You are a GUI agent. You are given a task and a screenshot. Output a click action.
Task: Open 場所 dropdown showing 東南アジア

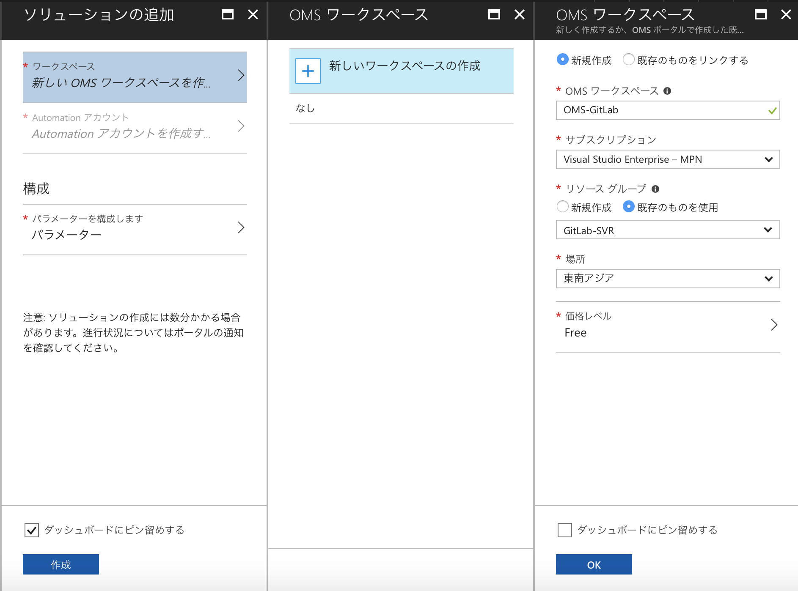668,279
